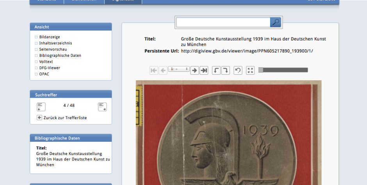Jump to last page icon
Viewport: 367px width, 185px height.
tap(204, 70)
